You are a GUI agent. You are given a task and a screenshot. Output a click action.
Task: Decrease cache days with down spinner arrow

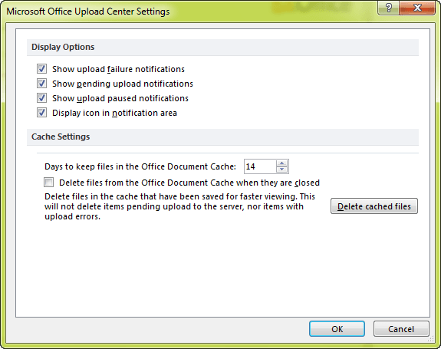tap(281, 170)
